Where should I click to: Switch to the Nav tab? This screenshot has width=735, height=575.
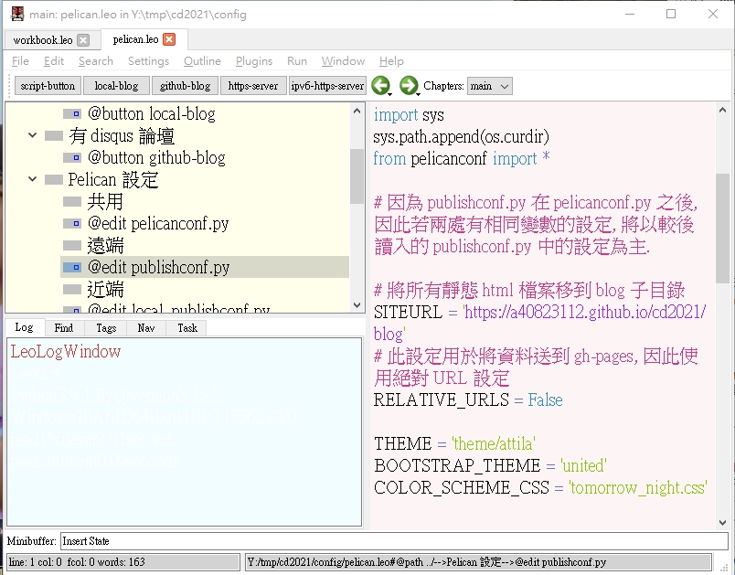point(146,327)
